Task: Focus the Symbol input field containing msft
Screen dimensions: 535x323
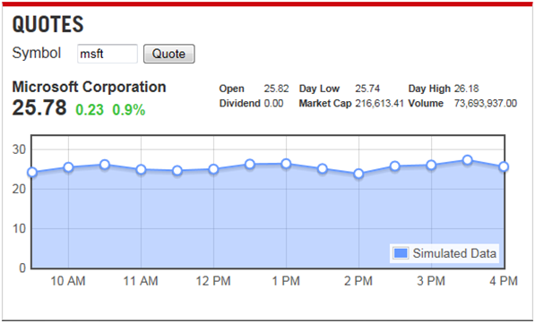Action: click(108, 54)
